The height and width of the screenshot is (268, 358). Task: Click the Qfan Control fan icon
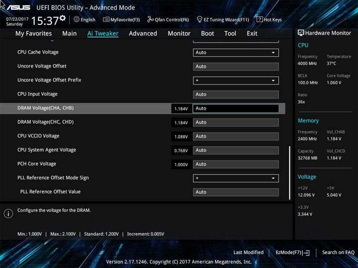pos(150,19)
